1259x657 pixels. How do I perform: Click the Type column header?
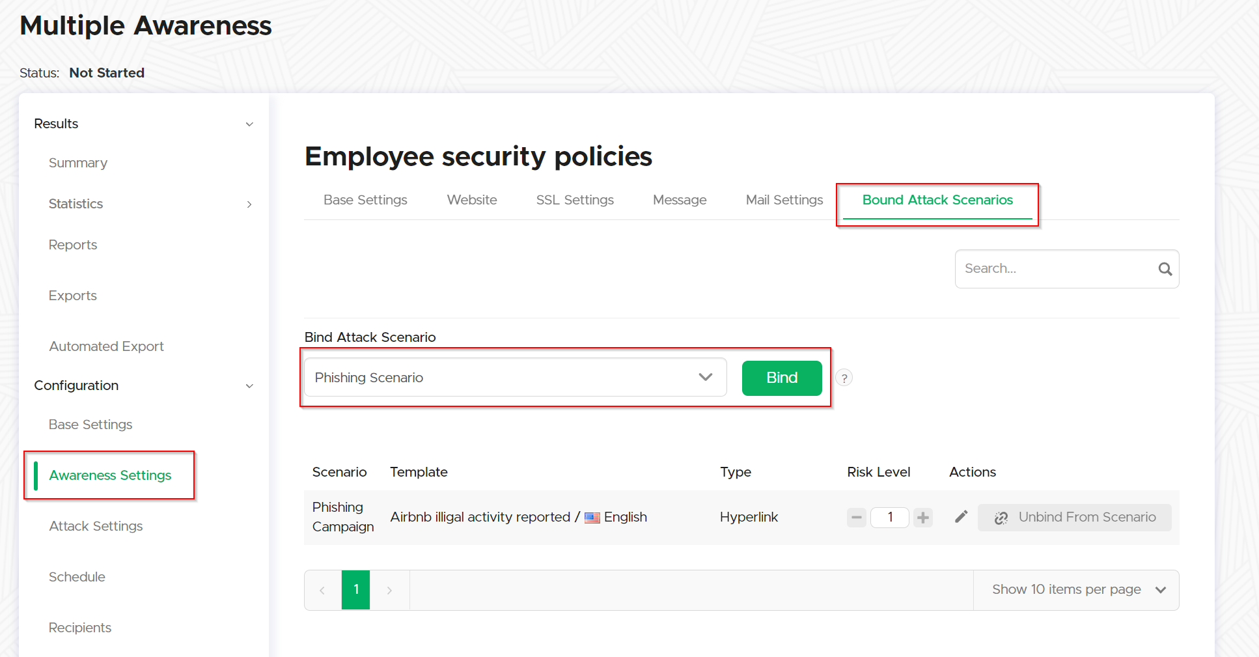[x=736, y=472]
